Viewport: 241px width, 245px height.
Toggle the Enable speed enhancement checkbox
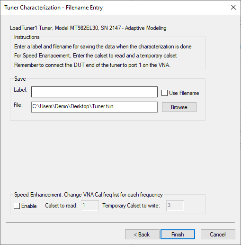(17, 206)
